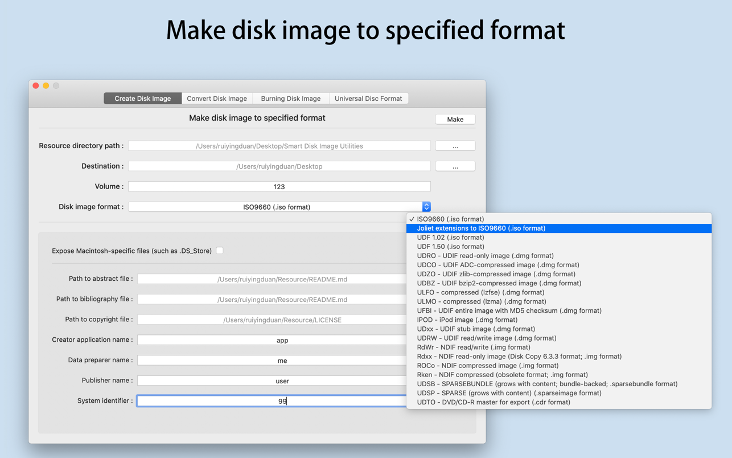
Task: Pick UDTO DVD/CD-R master for export
Action: [x=493, y=402]
